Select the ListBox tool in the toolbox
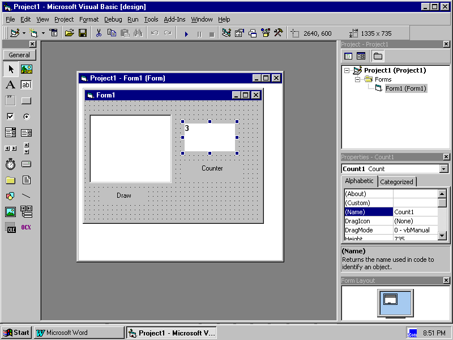The width and height of the screenshot is (453, 340). tap(26, 133)
